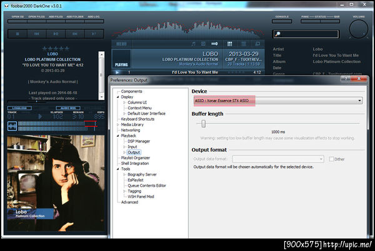This screenshot has height=251, width=375.
Task: Click the Next track button
Action: point(75,34)
